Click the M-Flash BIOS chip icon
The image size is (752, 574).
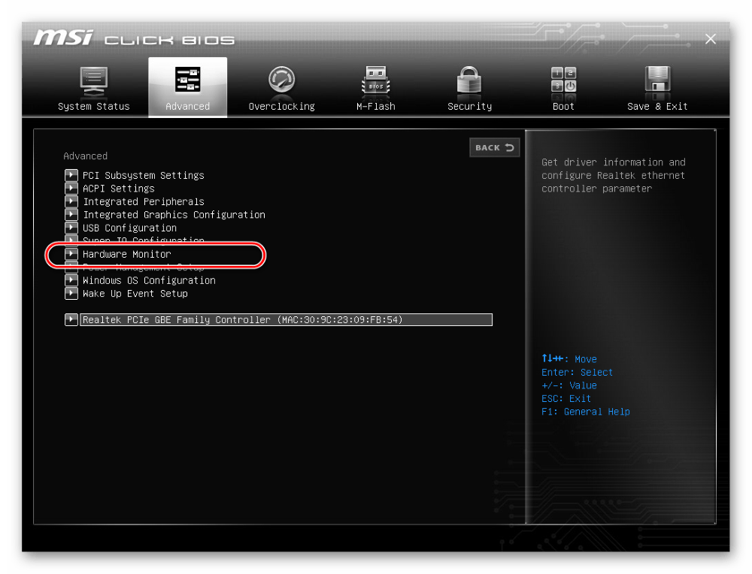(x=375, y=80)
